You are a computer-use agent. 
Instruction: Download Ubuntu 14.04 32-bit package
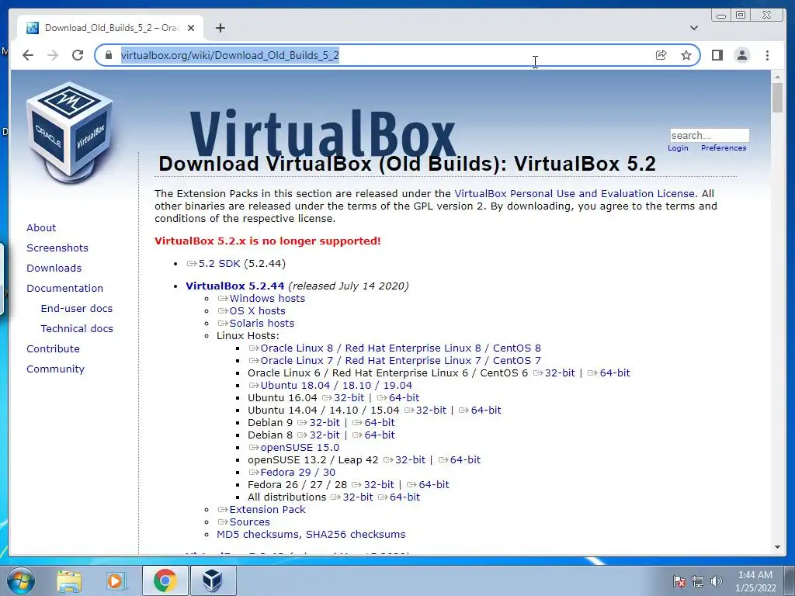tap(425, 410)
